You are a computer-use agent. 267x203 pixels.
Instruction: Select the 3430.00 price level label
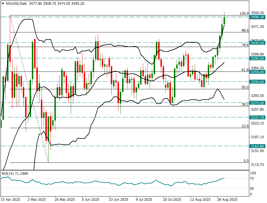tap(257, 43)
